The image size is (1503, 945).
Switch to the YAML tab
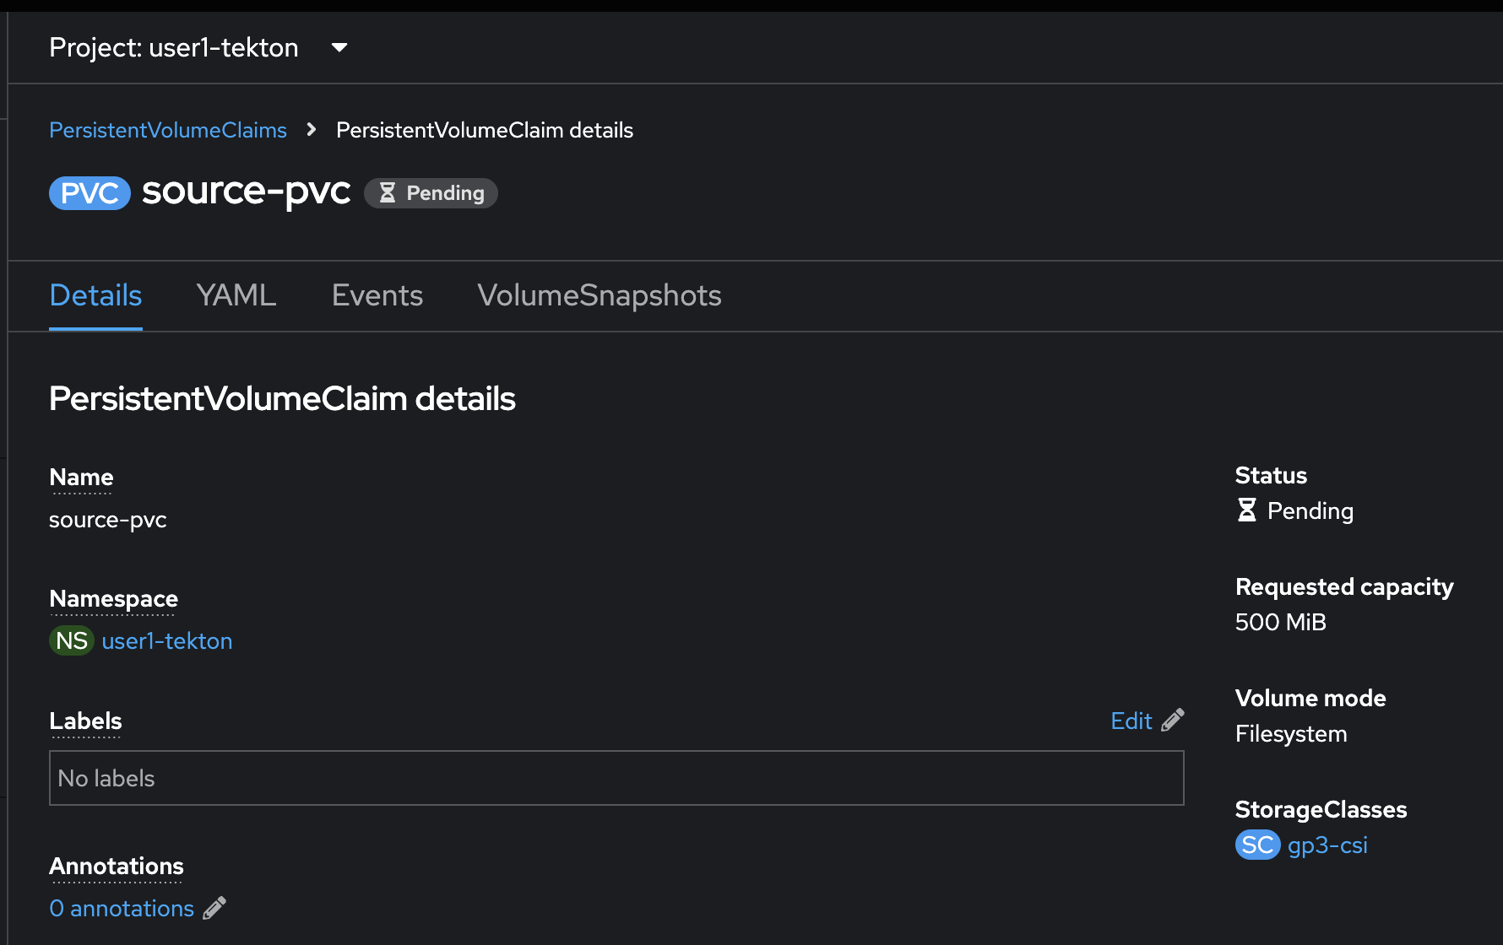[x=236, y=295]
